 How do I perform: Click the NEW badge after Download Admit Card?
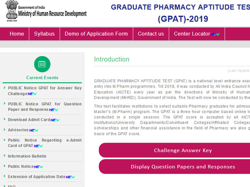pos(55,120)
